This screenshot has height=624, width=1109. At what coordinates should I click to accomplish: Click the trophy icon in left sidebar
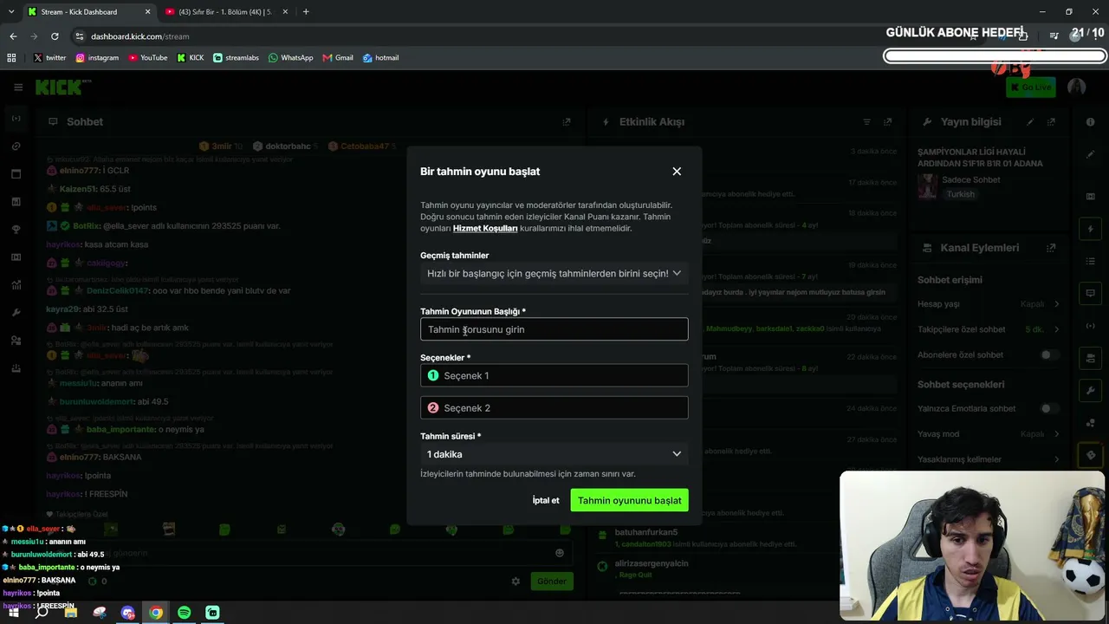click(x=16, y=230)
